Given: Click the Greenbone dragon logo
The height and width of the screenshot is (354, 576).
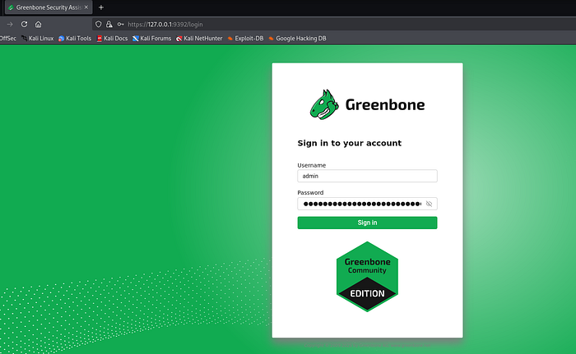Looking at the screenshot, I should point(324,104).
